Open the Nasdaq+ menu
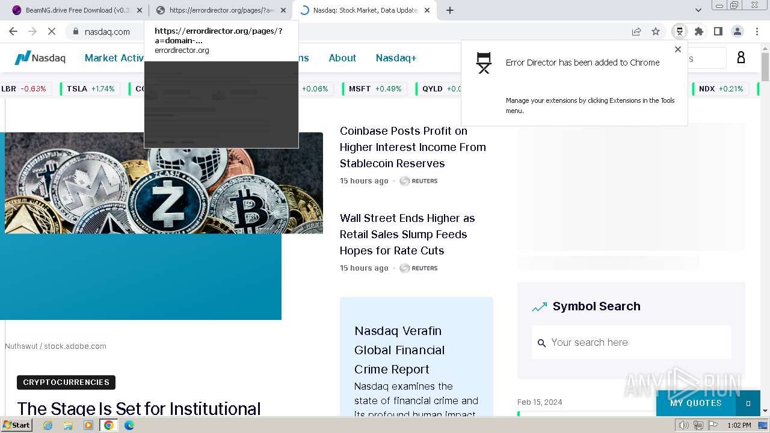 tap(396, 58)
